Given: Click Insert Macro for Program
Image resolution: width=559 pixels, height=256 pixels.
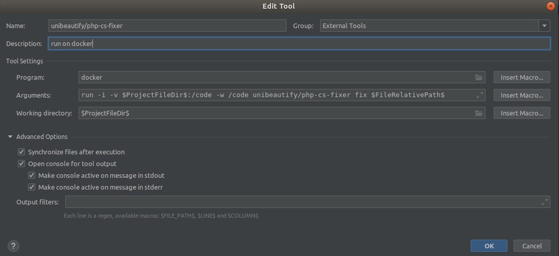Looking at the screenshot, I should tap(521, 78).
